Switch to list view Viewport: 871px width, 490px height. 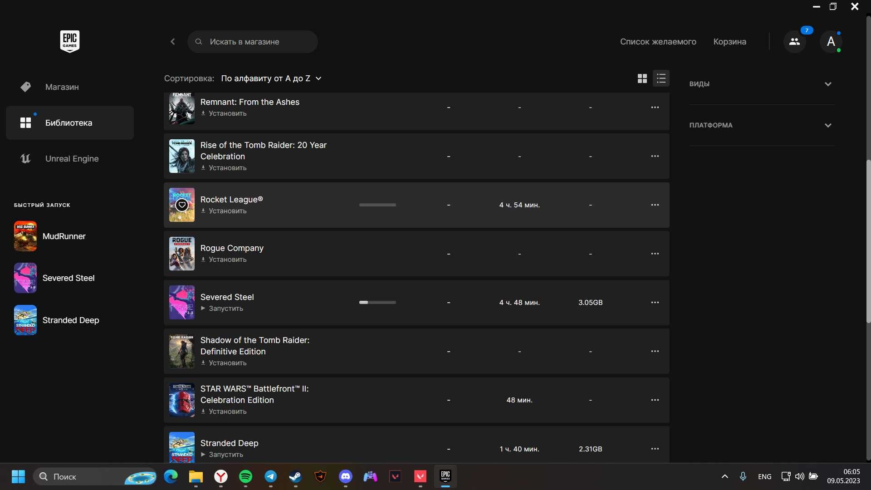(661, 78)
